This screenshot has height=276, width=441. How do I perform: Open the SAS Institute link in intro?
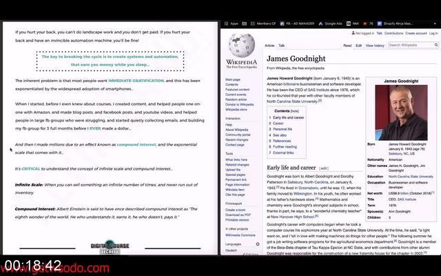(318, 90)
